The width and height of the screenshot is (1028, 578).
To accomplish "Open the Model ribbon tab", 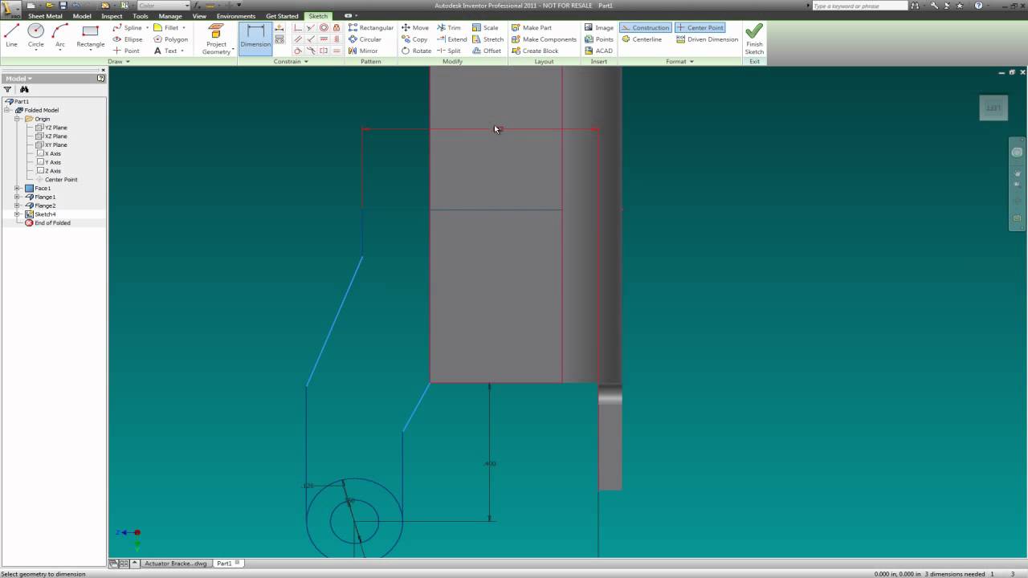I will tap(82, 16).
